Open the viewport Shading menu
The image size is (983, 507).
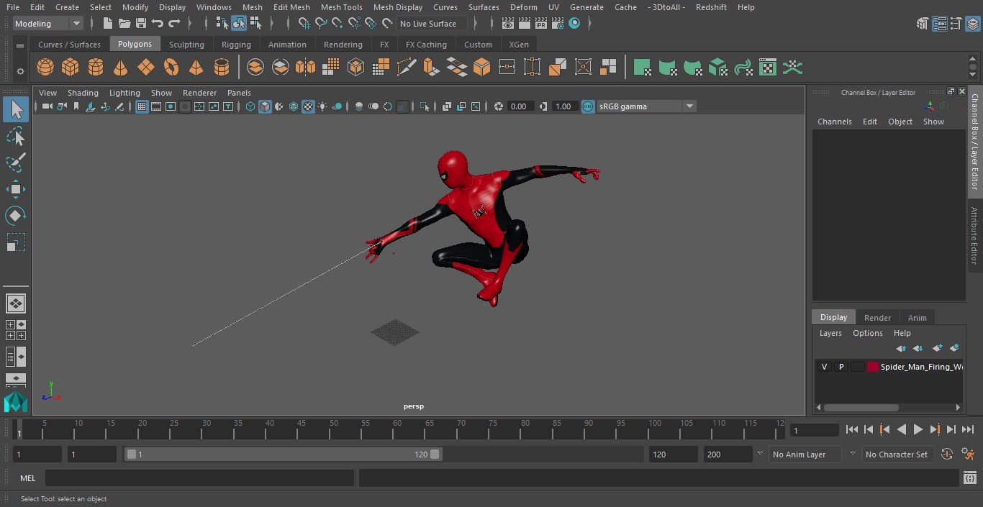pyautogui.click(x=83, y=93)
